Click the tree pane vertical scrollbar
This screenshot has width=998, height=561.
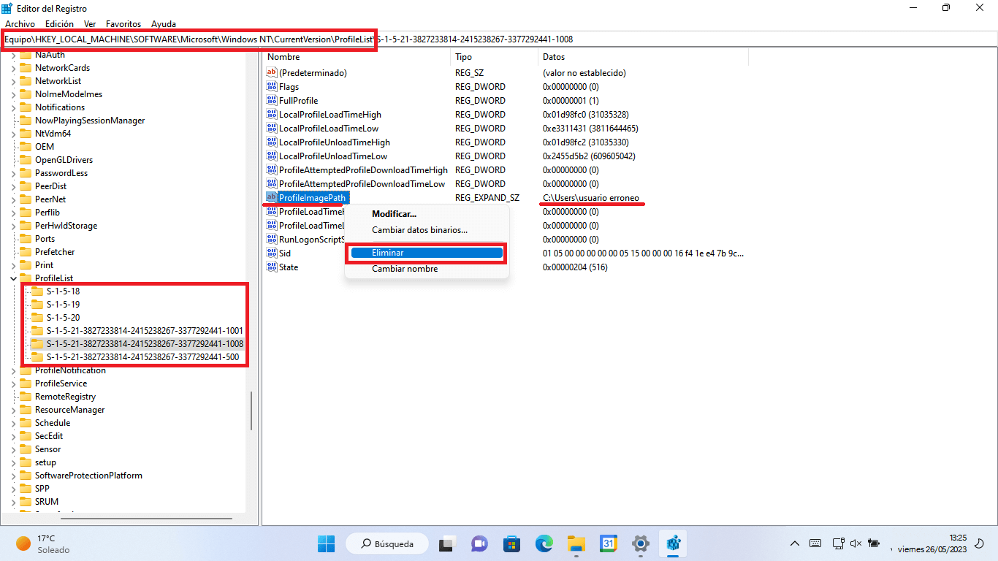click(251, 411)
